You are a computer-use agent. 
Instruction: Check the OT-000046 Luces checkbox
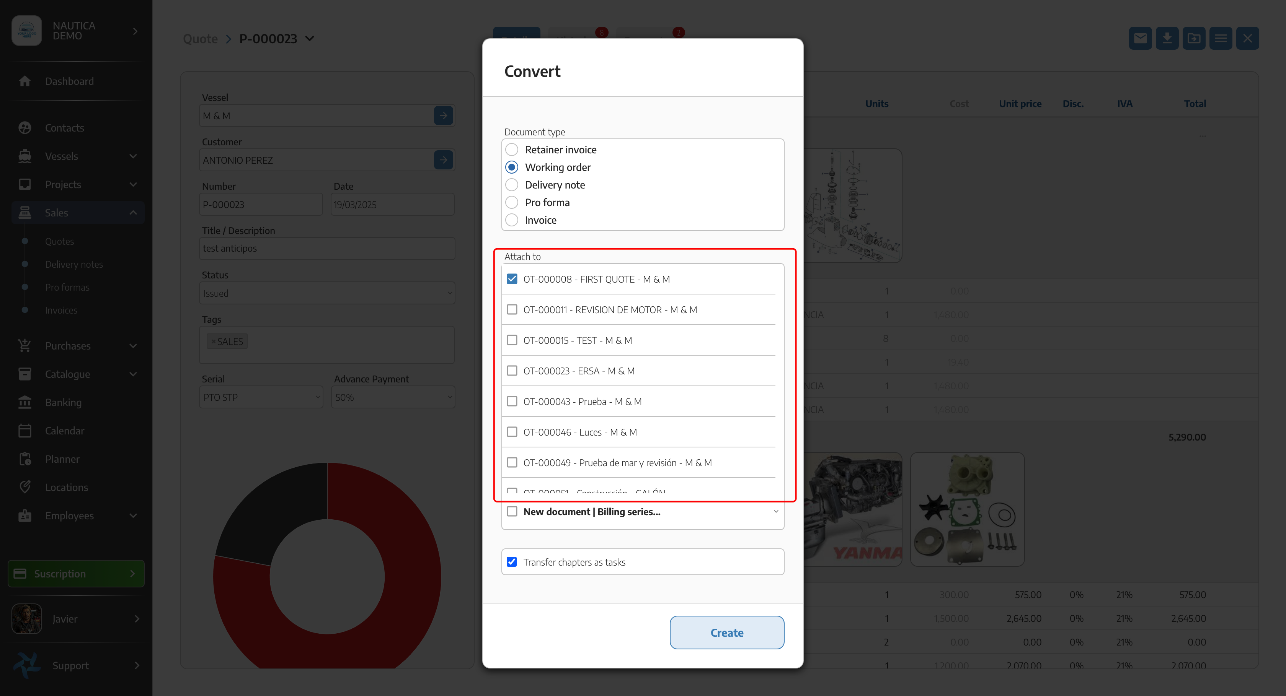[512, 432]
